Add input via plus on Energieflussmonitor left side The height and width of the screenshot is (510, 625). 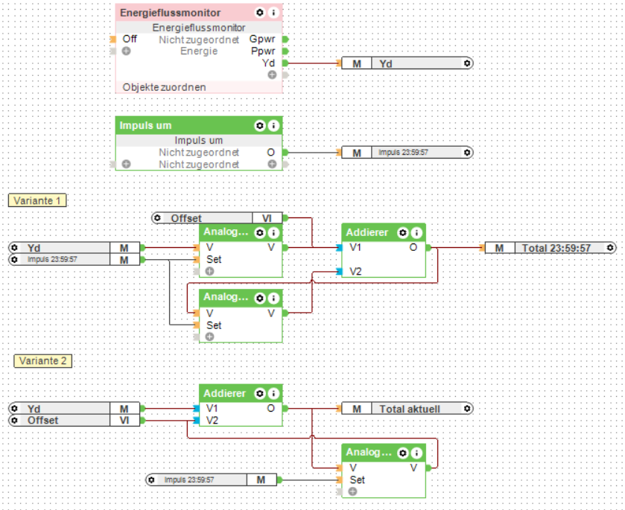point(126,51)
